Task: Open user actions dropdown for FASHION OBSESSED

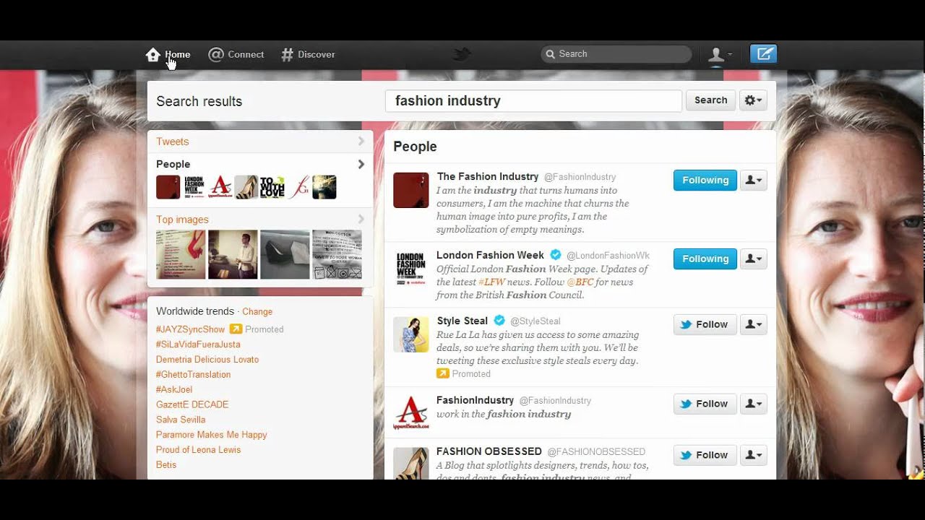Action: pos(754,456)
